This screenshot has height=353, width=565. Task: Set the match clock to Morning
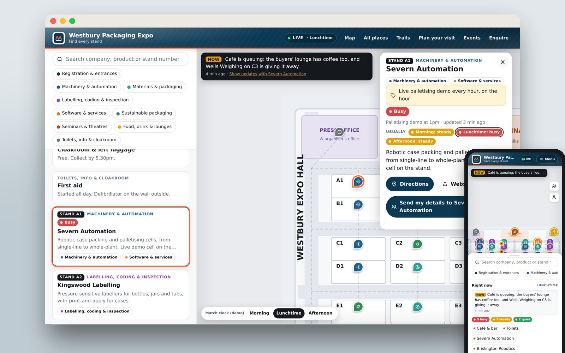[x=259, y=313]
